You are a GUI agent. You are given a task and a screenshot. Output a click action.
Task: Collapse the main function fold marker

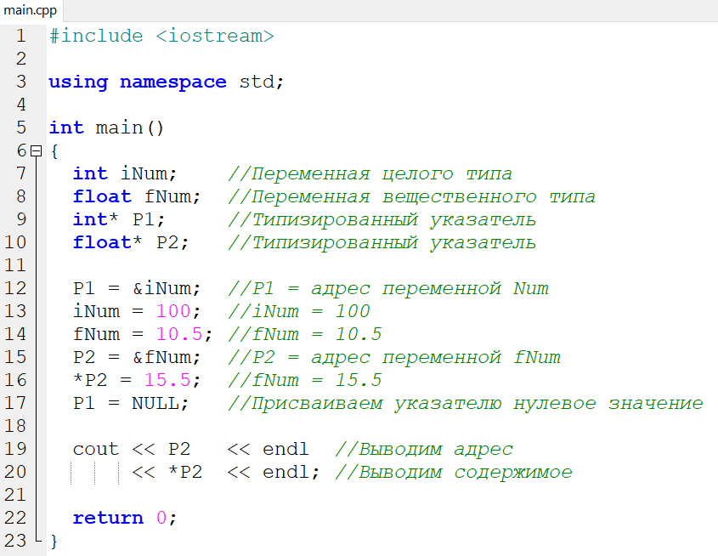pos(36,150)
